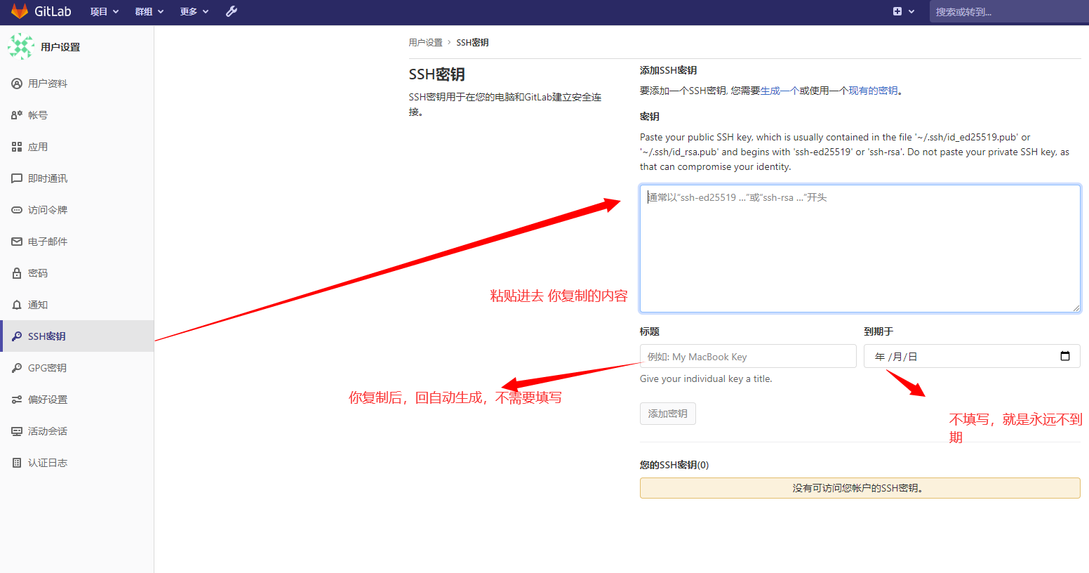The image size is (1089, 573).
Task: Follow the 现有的密钥 existing key link
Action: pyautogui.click(x=873, y=91)
